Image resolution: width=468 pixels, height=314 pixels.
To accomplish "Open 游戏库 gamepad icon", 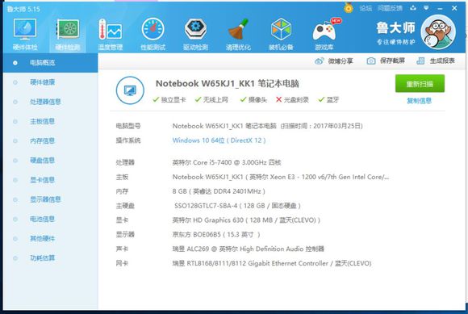I will click(x=324, y=34).
